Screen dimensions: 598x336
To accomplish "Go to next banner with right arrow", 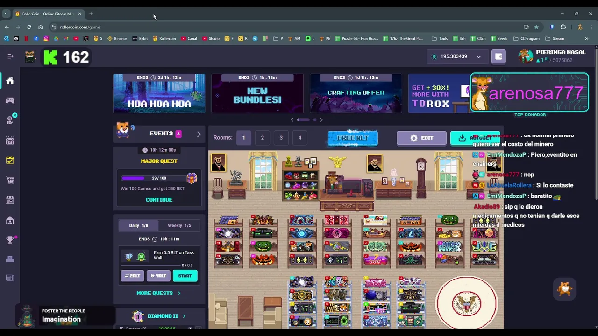I will (x=321, y=120).
